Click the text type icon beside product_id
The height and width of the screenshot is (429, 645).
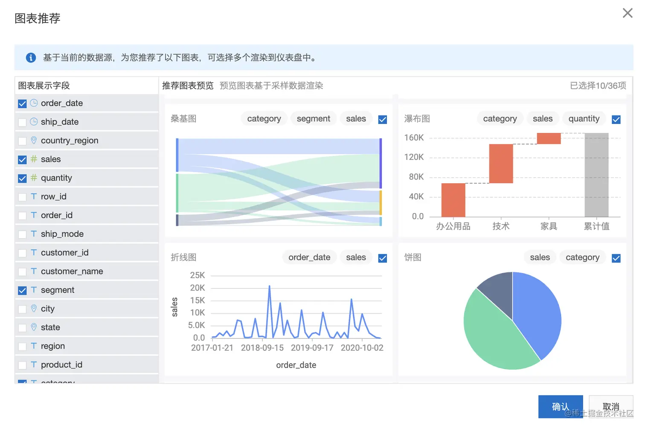coord(34,365)
